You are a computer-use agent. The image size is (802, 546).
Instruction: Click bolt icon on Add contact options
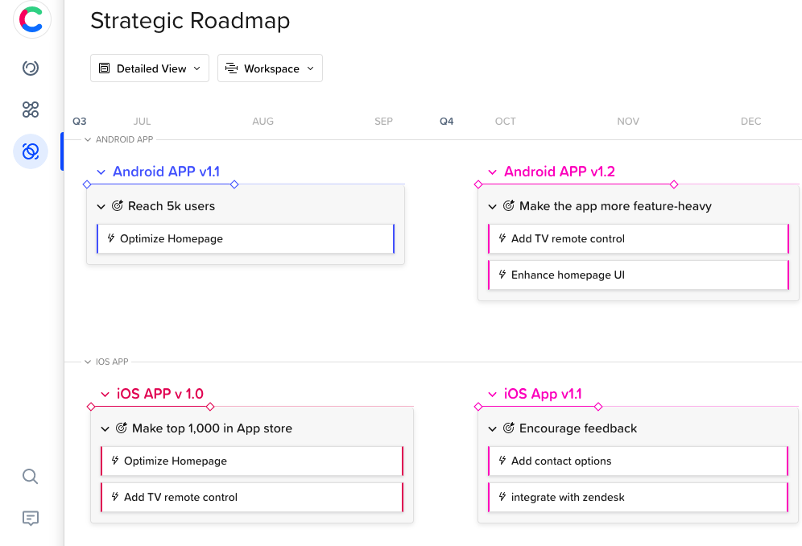[502, 460]
